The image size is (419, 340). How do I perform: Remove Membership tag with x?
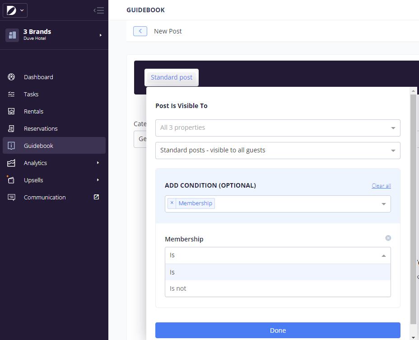click(x=172, y=203)
